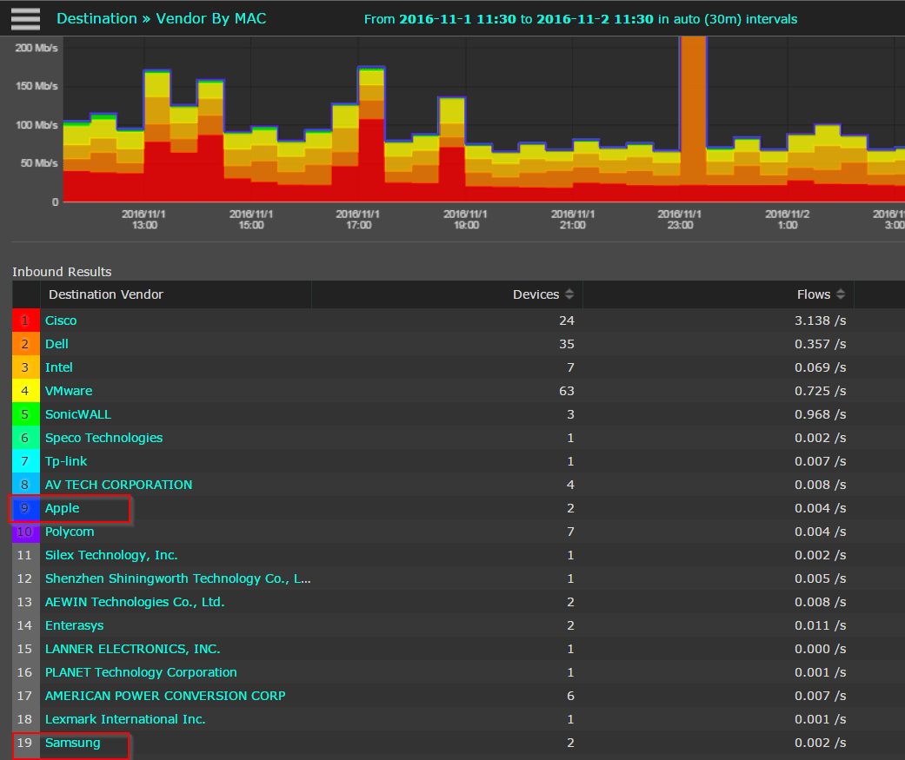Click the Destination breadcrumb link

pyautogui.click(x=97, y=18)
